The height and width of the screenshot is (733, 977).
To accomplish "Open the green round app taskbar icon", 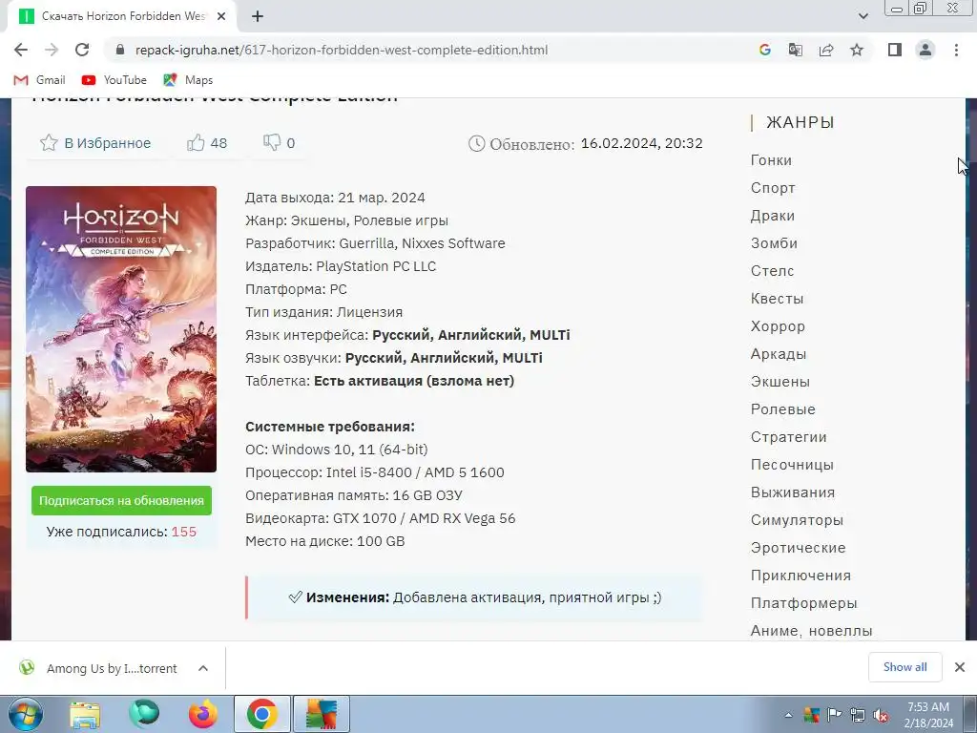I will pos(144,714).
